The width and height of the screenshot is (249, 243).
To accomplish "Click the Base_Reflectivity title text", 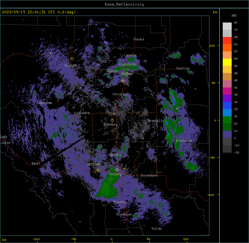I will click(x=125, y=4).
